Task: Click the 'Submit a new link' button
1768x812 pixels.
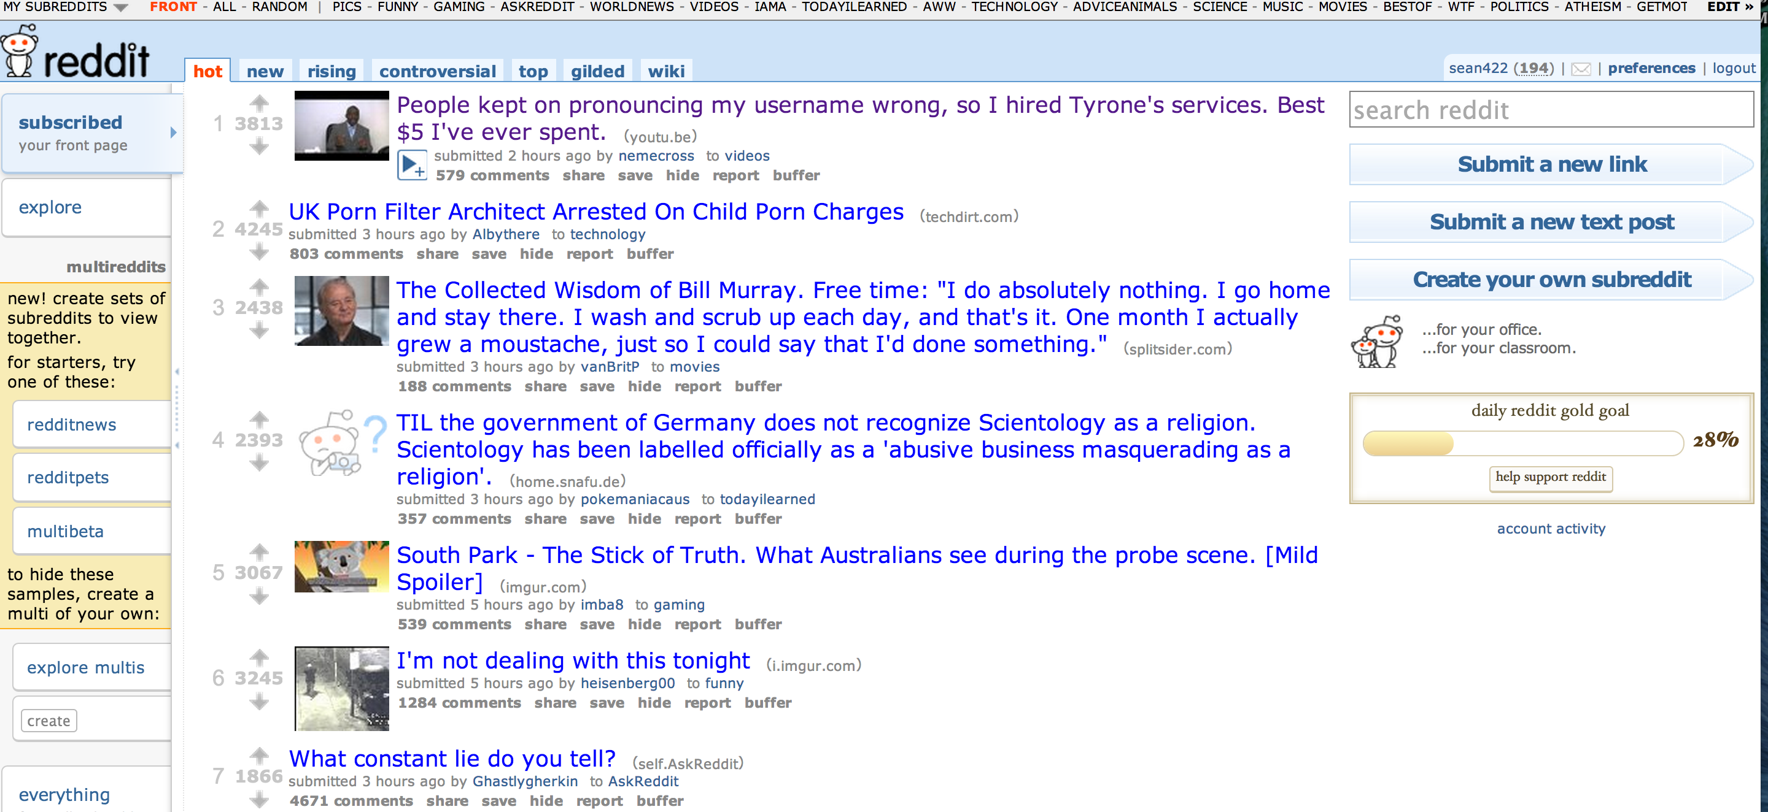Action: (x=1551, y=166)
